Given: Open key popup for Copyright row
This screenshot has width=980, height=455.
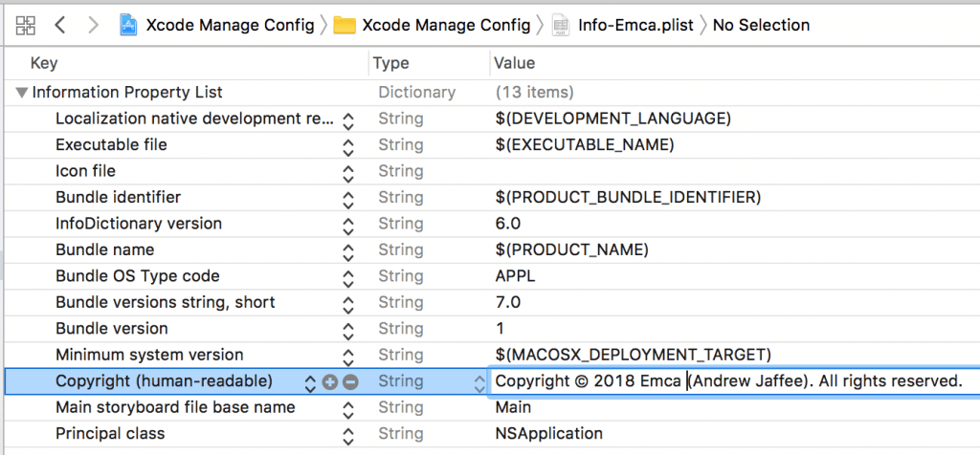Looking at the screenshot, I should tap(310, 381).
